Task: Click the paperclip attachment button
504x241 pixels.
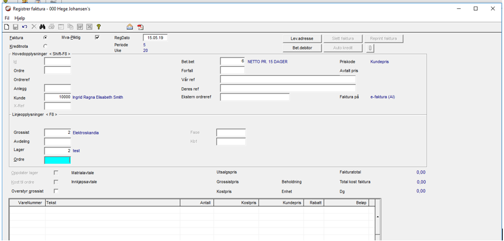Action: (370, 48)
